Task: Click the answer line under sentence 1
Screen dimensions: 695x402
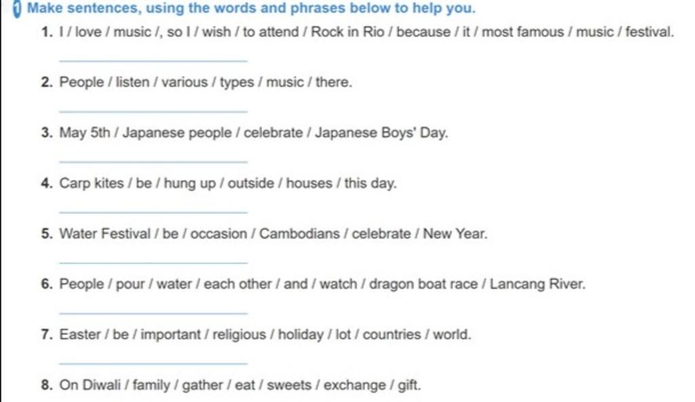Action: click(153, 60)
